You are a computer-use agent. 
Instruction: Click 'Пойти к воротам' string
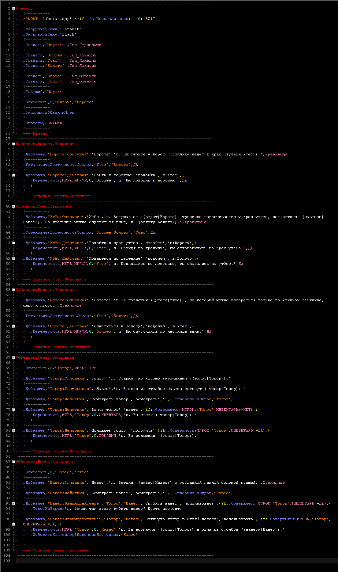tap(112, 175)
